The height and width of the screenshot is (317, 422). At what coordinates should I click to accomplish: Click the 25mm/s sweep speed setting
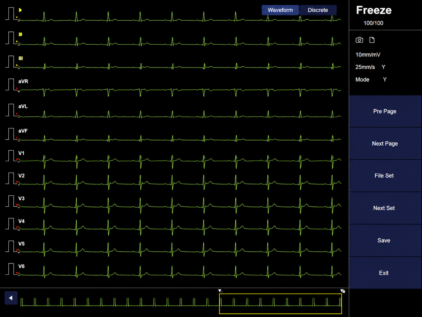[x=365, y=67]
